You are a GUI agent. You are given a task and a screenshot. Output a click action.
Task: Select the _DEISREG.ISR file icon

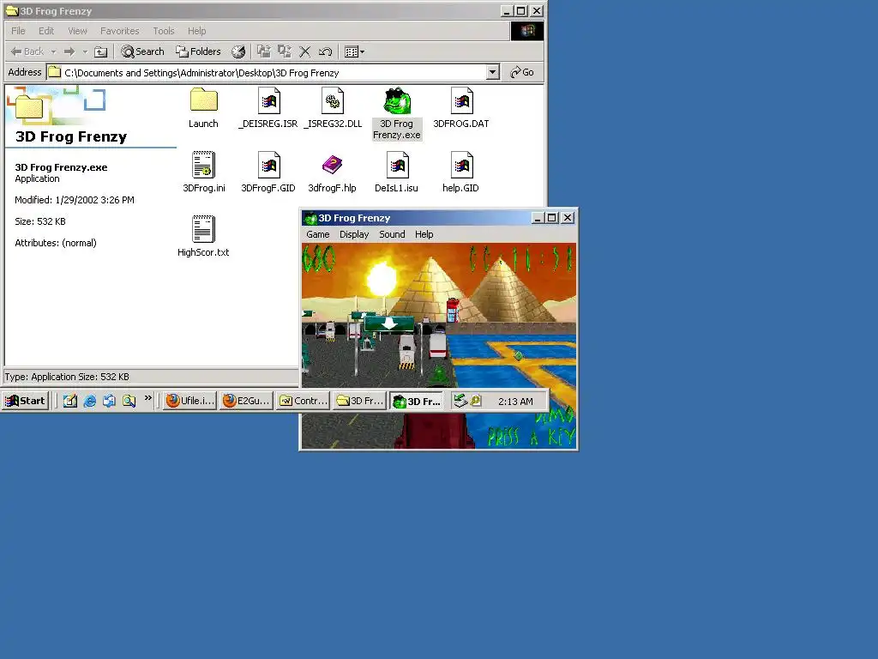point(268,101)
